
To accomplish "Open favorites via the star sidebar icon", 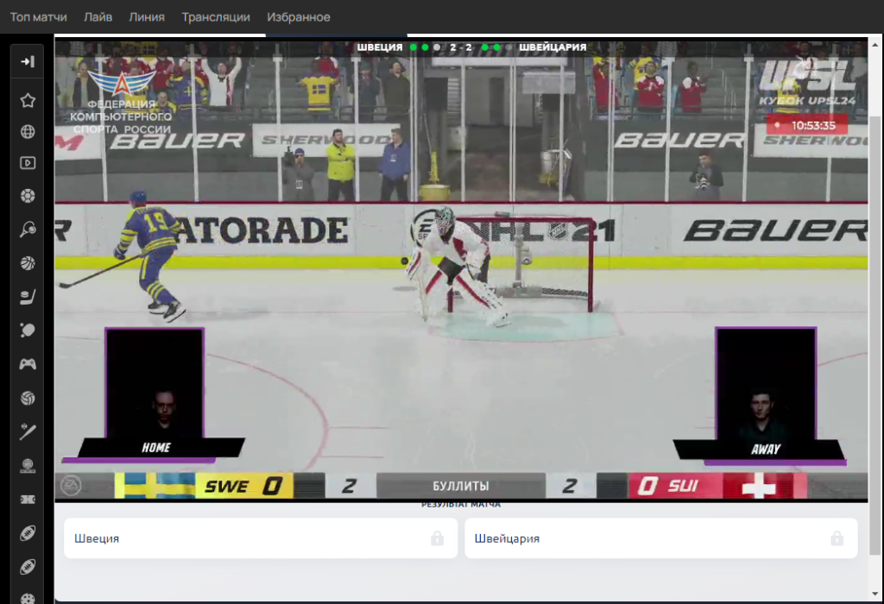I will [28, 100].
